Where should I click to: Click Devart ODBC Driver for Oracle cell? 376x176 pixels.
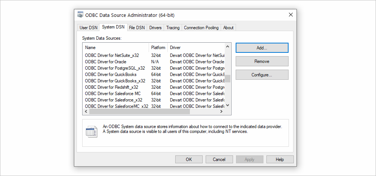pyautogui.click(x=197, y=62)
